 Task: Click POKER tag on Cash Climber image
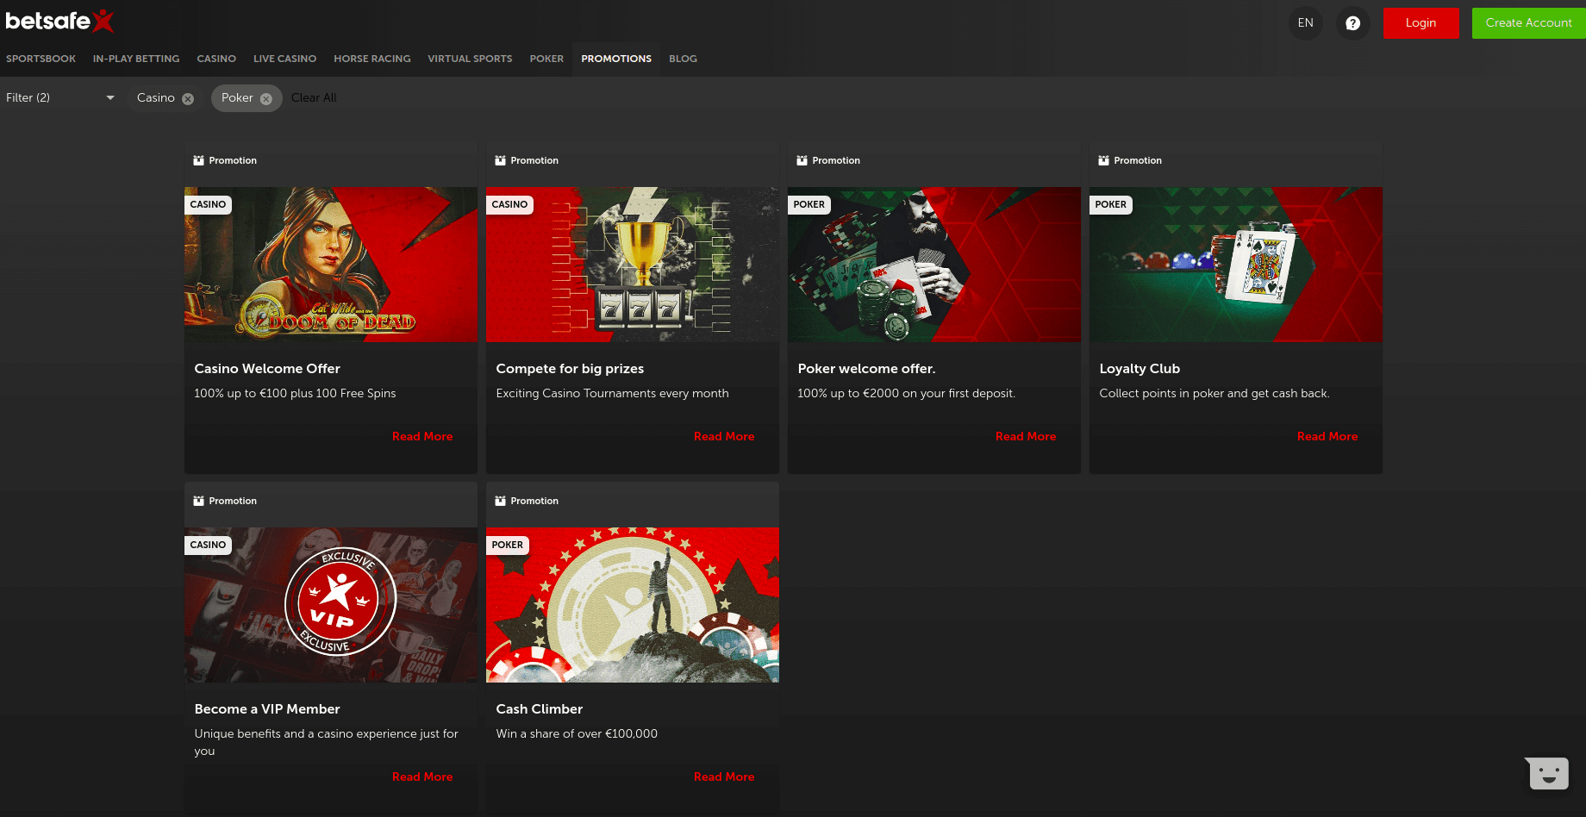pos(507,546)
